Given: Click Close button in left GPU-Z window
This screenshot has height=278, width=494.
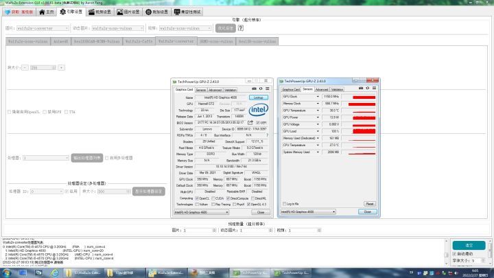Looking at the screenshot, I should pos(261,212).
